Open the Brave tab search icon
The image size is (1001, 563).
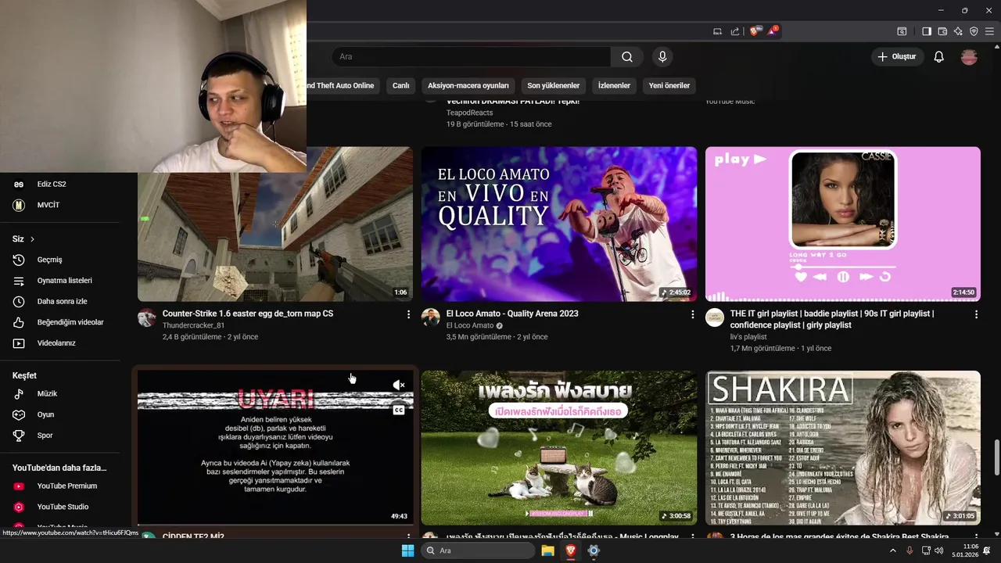[x=902, y=31]
